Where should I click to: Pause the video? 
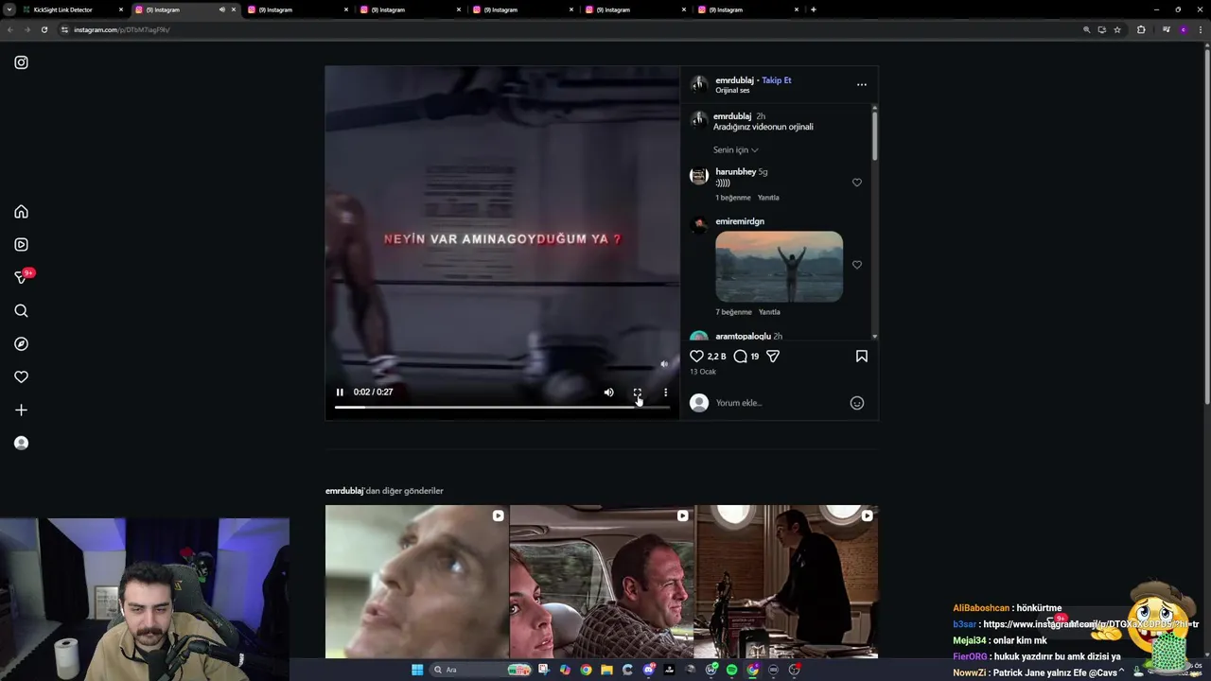click(340, 392)
